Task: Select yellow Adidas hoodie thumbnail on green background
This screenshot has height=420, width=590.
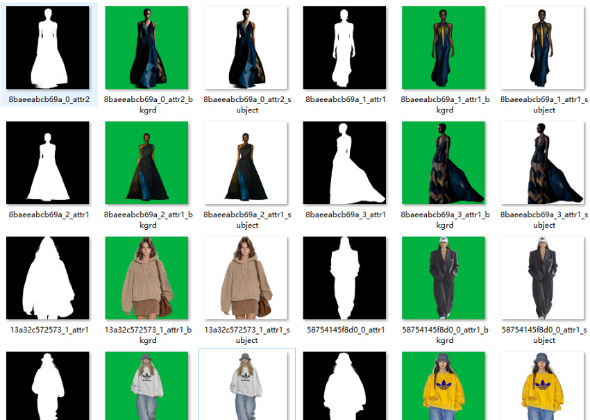Action: [x=444, y=386]
